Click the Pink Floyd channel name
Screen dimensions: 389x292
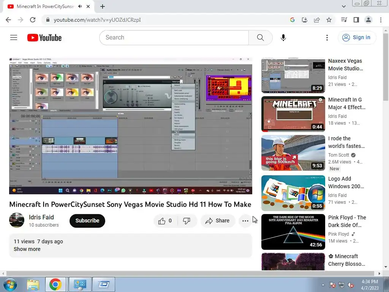(338, 234)
